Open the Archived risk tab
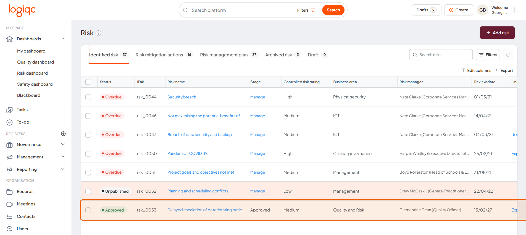526x235 pixels. click(x=283, y=55)
